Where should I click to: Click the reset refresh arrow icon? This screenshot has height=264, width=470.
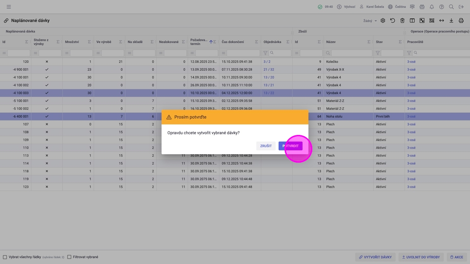pyautogui.click(x=392, y=21)
